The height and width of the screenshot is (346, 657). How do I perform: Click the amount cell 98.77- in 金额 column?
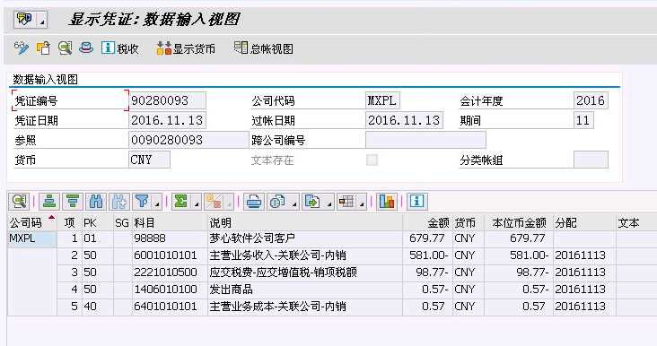tap(427, 272)
